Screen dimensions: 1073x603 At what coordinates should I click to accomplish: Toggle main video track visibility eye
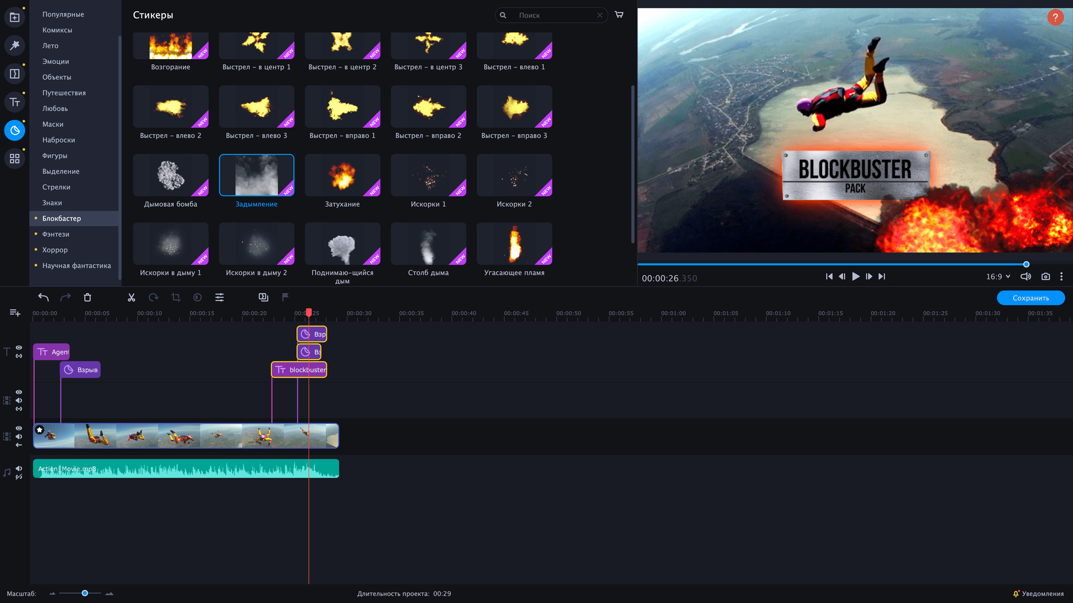18,428
